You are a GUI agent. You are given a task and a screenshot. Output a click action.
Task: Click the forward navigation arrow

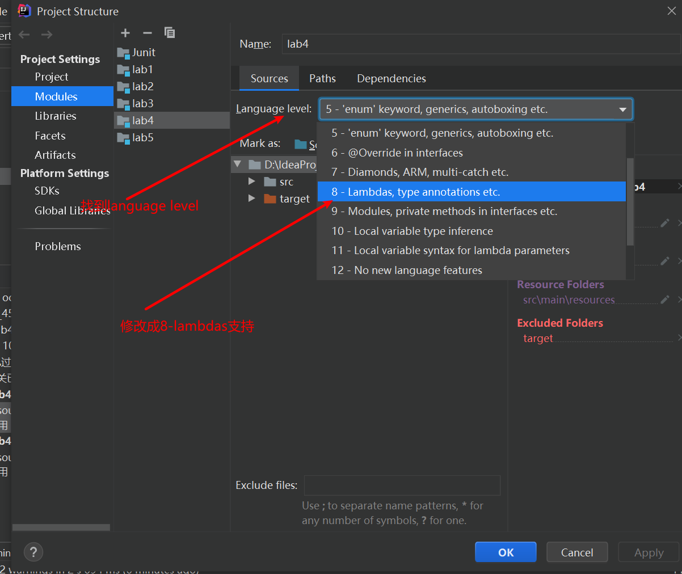pos(47,35)
